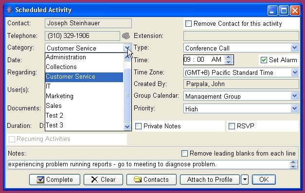Increase the time with the up spinner arrow
This screenshot has width=305, height=193.
229,57
